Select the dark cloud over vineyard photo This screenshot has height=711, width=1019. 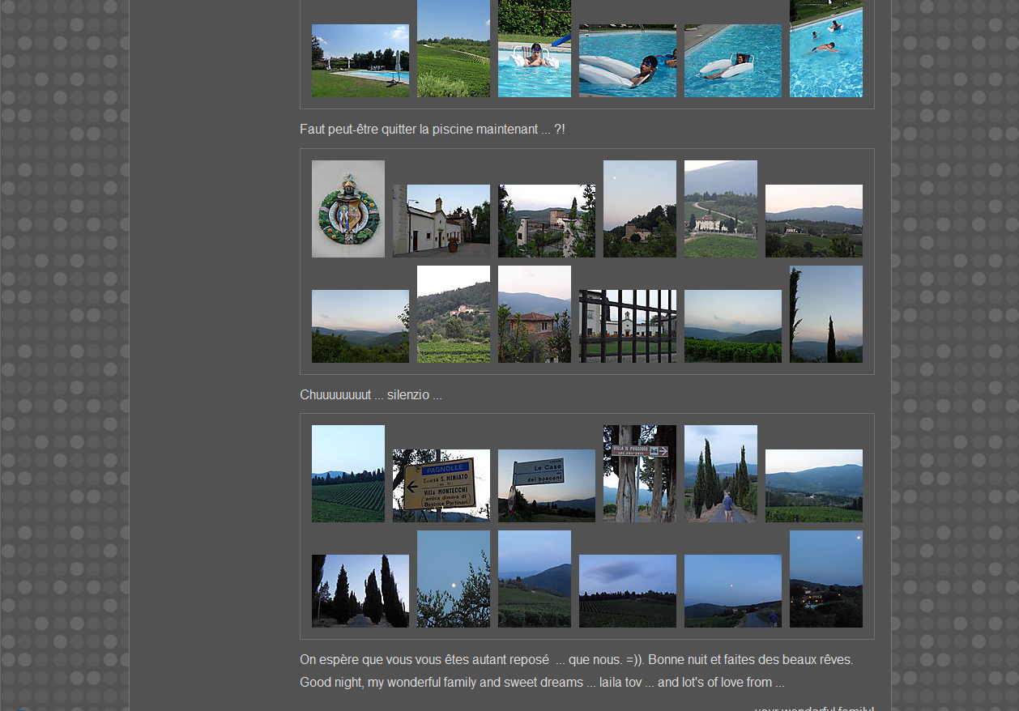628,590
